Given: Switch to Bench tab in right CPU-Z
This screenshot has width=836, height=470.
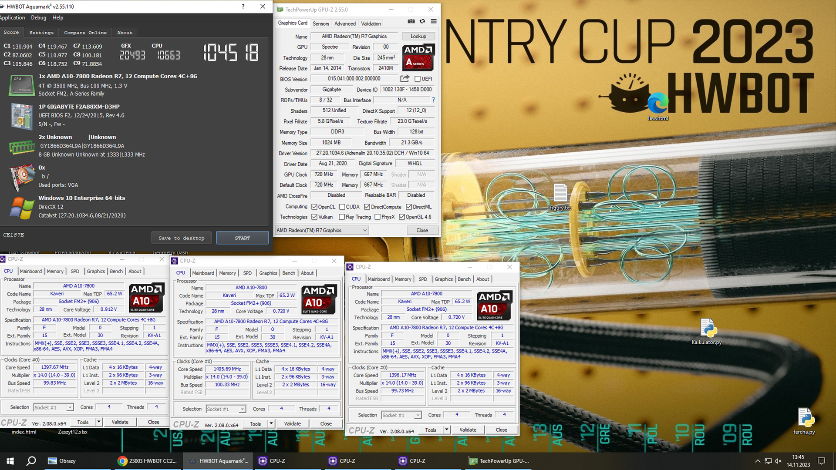Looking at the screenshot, I should point(464,279).
